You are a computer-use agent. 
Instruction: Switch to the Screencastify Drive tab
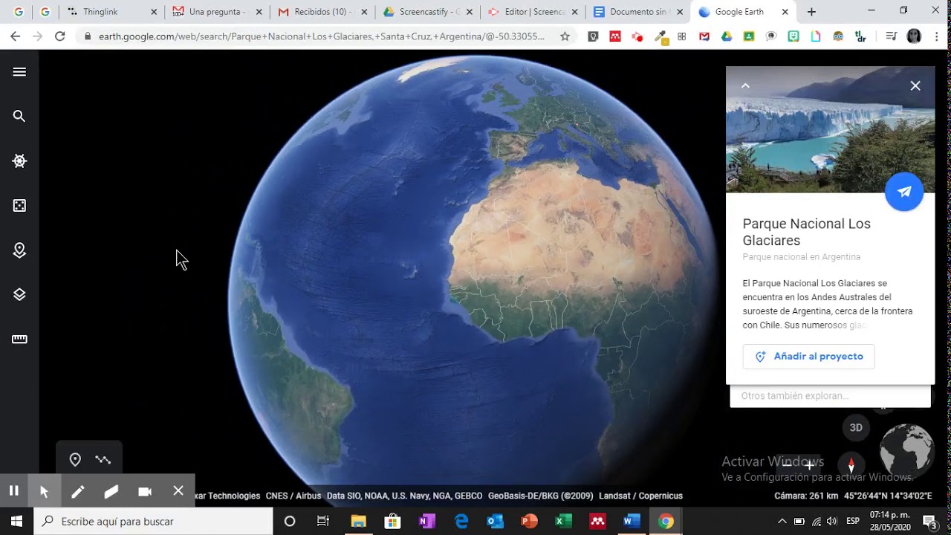[x=429, y=12]
